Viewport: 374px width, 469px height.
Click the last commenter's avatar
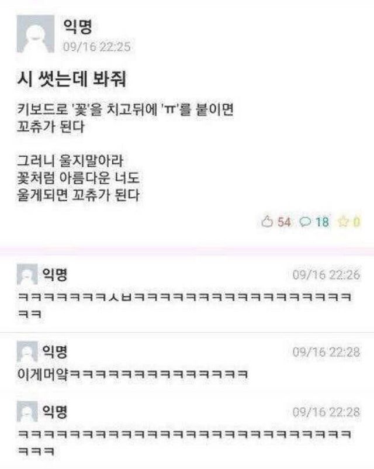coord(27,412)
